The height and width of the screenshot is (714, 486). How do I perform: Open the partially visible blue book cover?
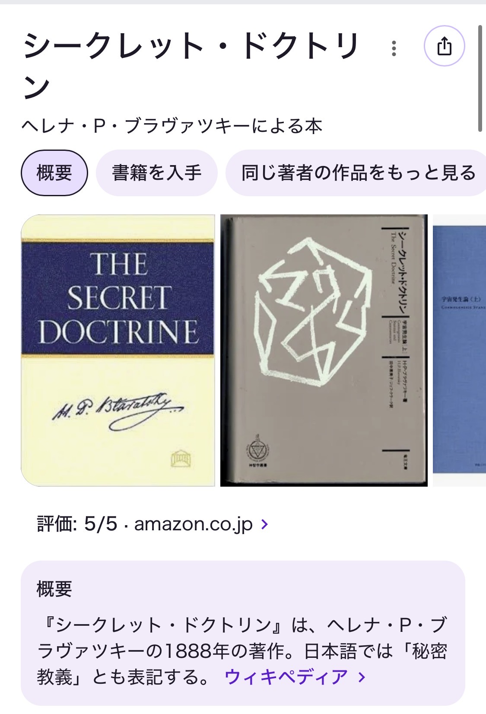(x=459, y=351)
